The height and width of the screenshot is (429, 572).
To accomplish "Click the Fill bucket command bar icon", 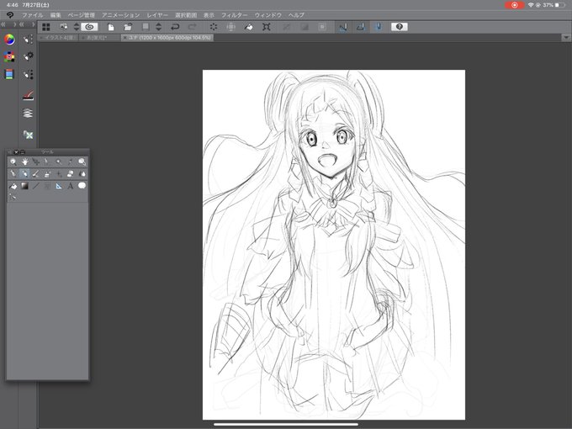I will [x=248, y=27].
